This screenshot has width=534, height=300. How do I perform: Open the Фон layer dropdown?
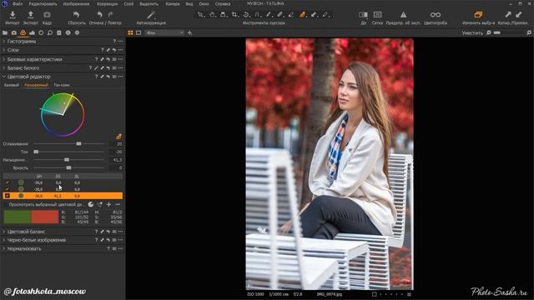[164, 33]
